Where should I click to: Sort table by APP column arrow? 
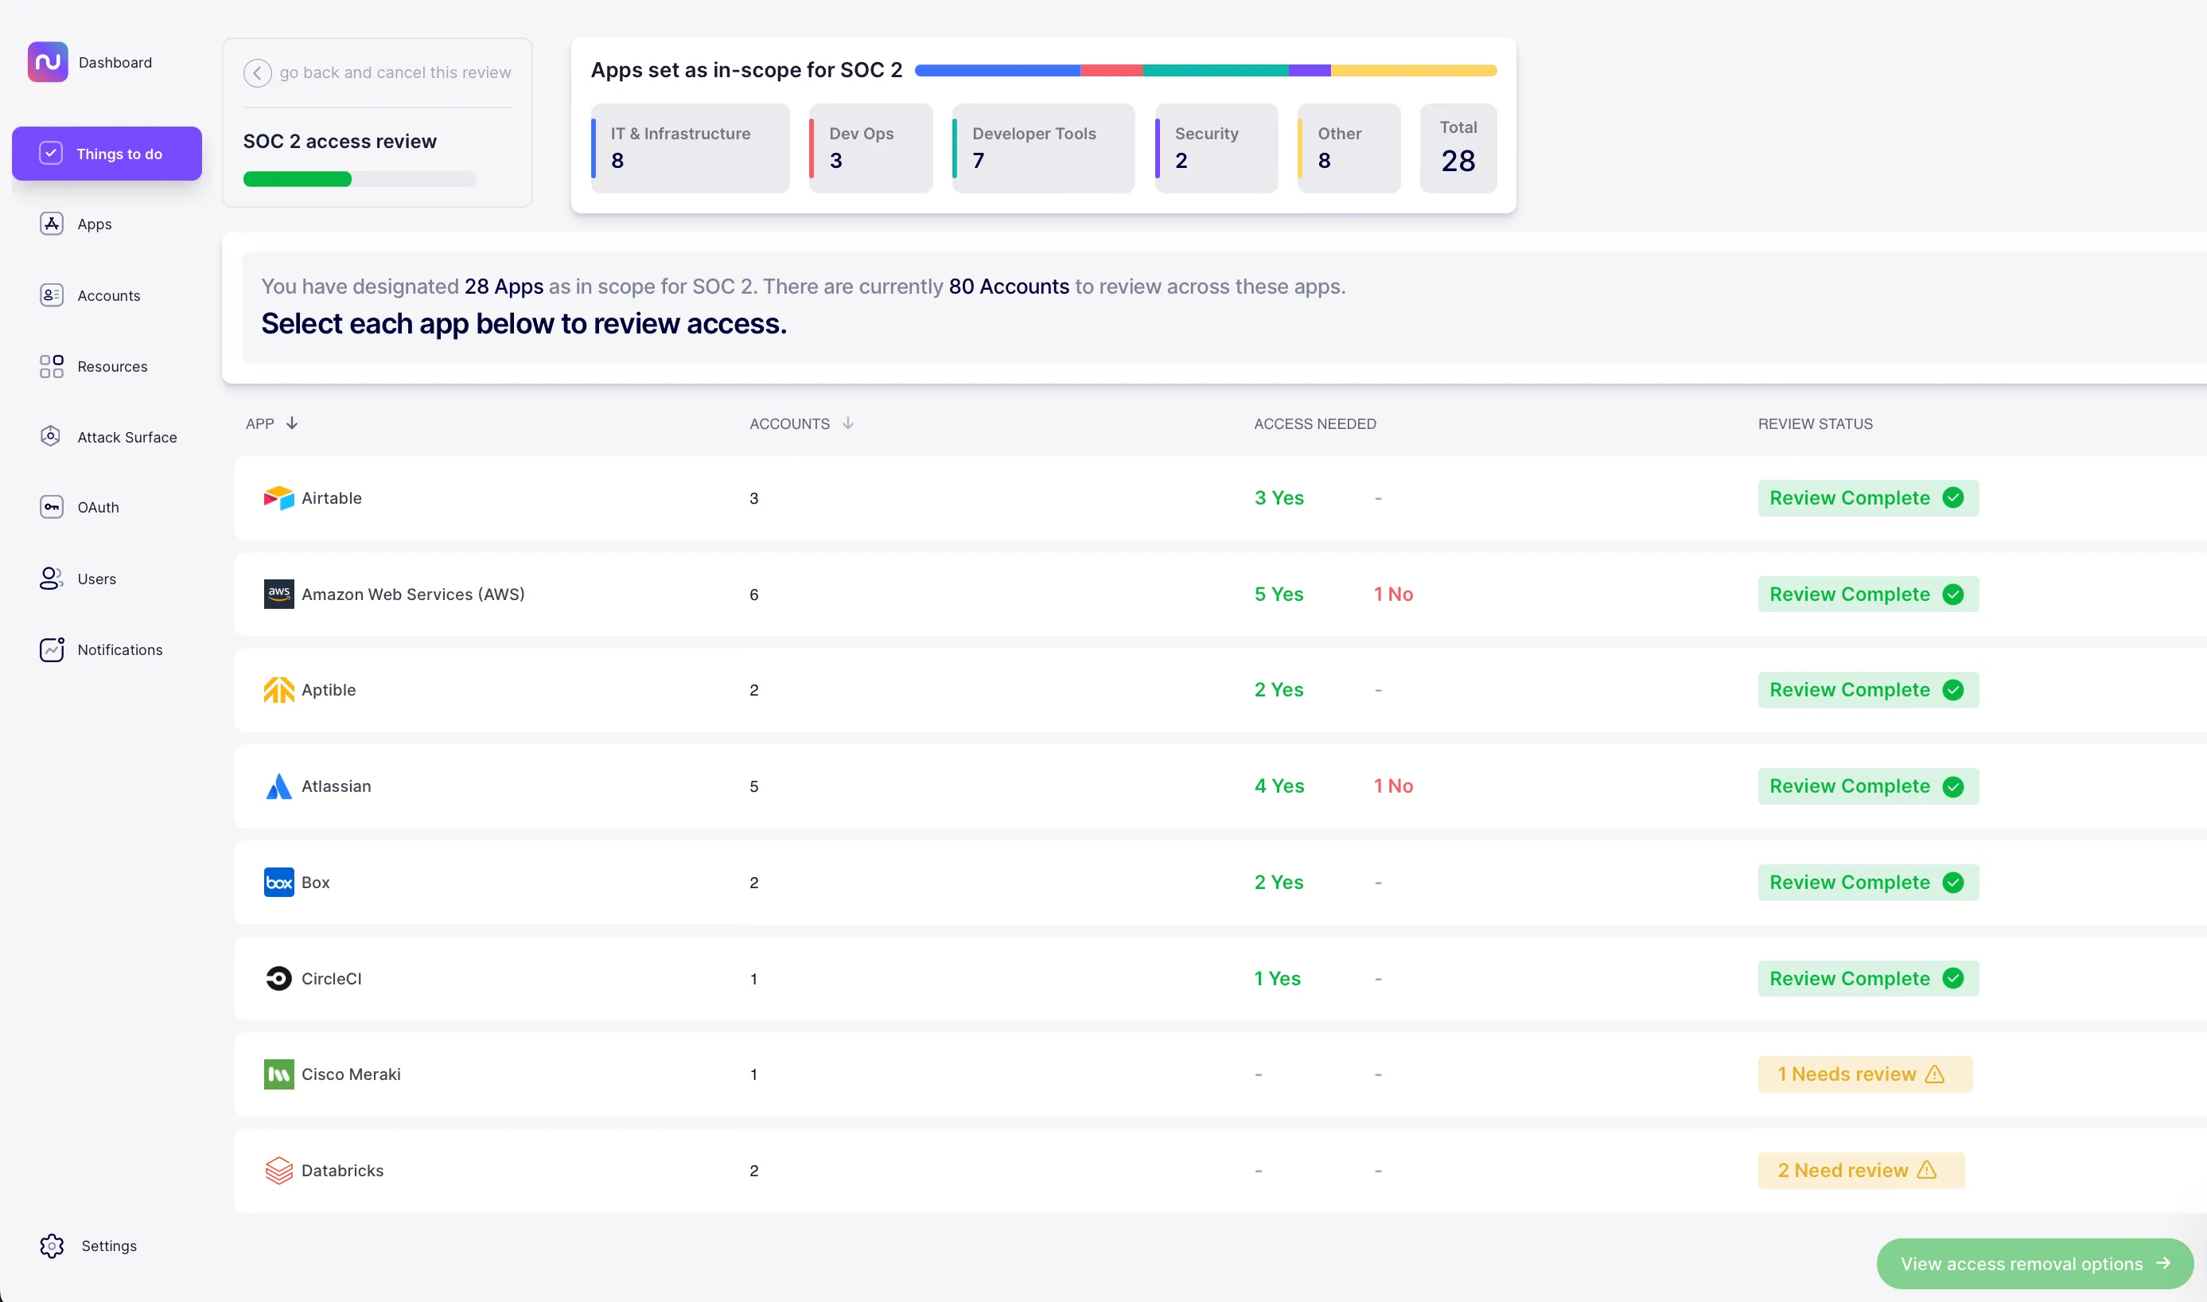(x=292, y=423)
